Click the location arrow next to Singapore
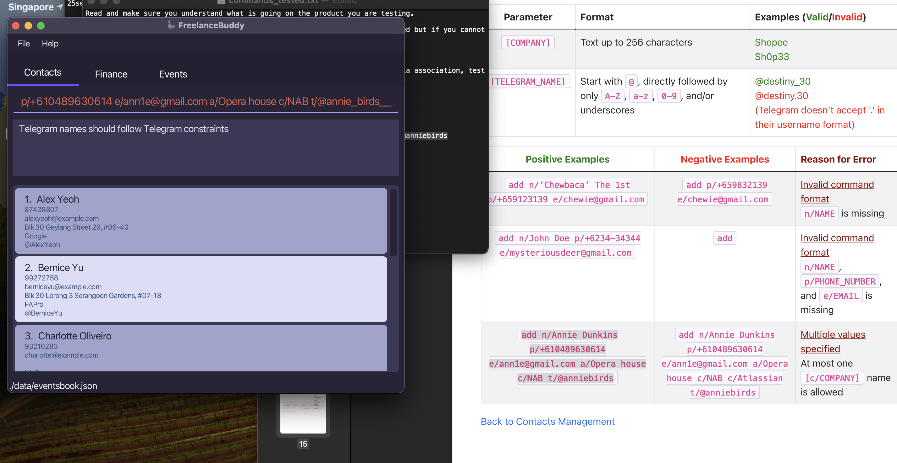The image size is (897, 463). (60, 7)
